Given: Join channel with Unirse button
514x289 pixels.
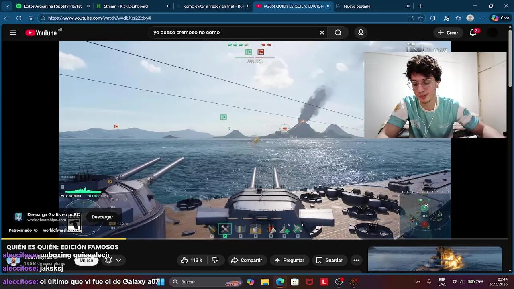Looking at the screenshot, I should pos(86,260).
